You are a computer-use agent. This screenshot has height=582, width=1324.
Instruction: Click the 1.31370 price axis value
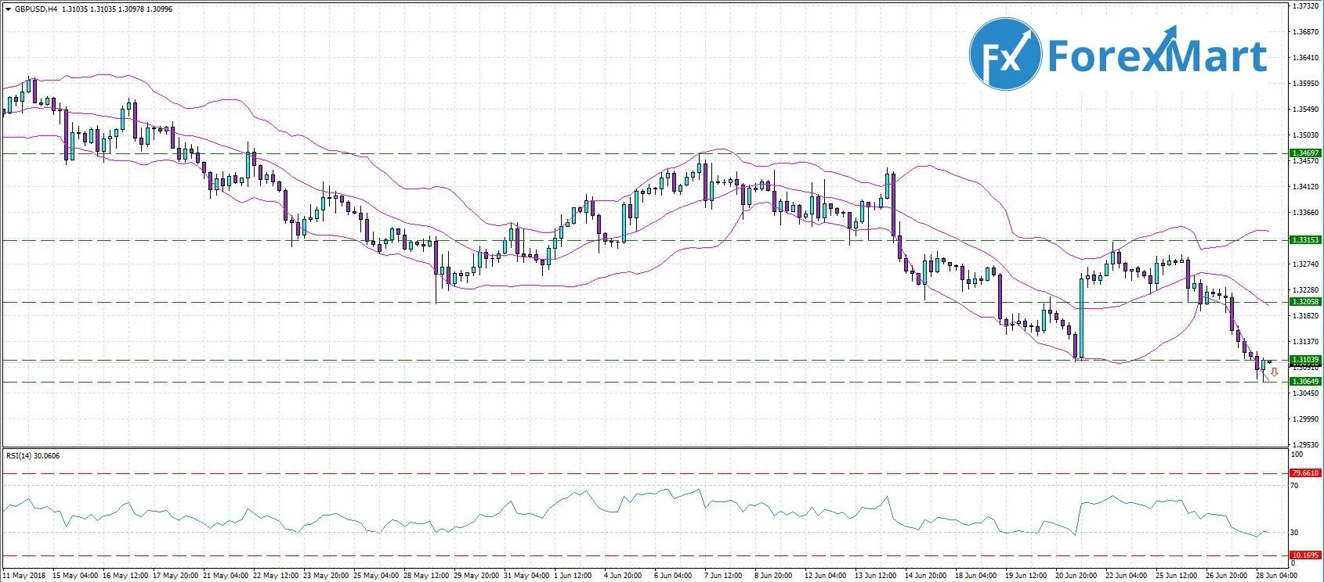point(1304,342)
